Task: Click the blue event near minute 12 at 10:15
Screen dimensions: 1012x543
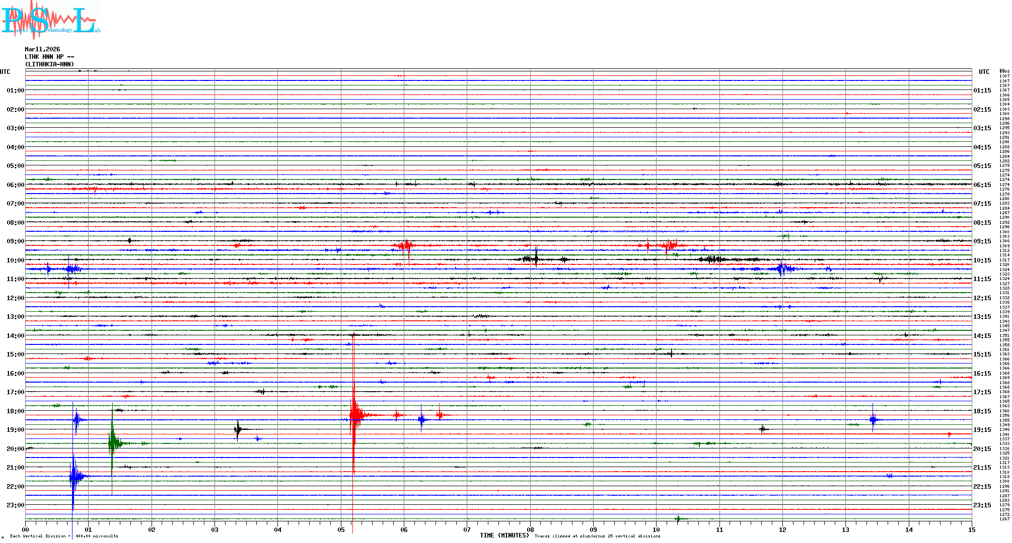Action: pos(782,269)
